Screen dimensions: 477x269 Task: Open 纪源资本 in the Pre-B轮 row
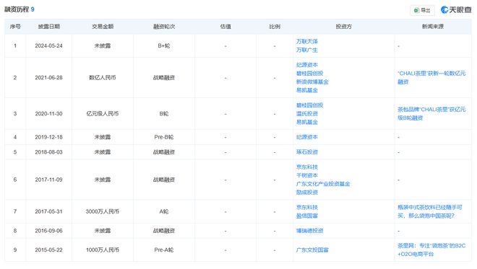(307, 137)
